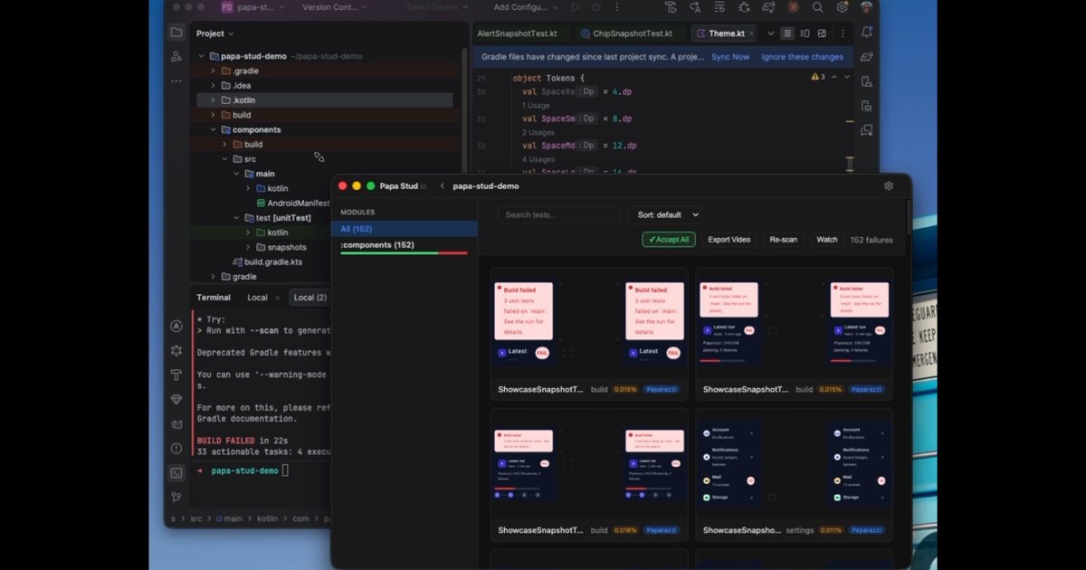Click the user avatar in IDE toolbar
Viewport: 1086px width, 570px height.
[866, 7]
